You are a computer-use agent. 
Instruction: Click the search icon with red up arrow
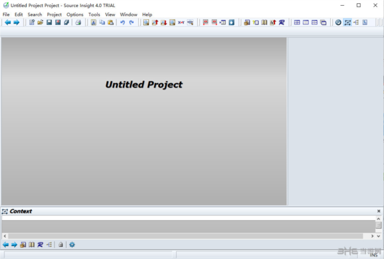155,22
